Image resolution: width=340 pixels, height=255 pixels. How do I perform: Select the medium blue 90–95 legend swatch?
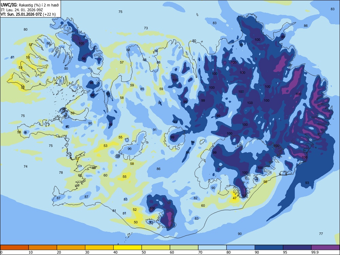point(269,248)
